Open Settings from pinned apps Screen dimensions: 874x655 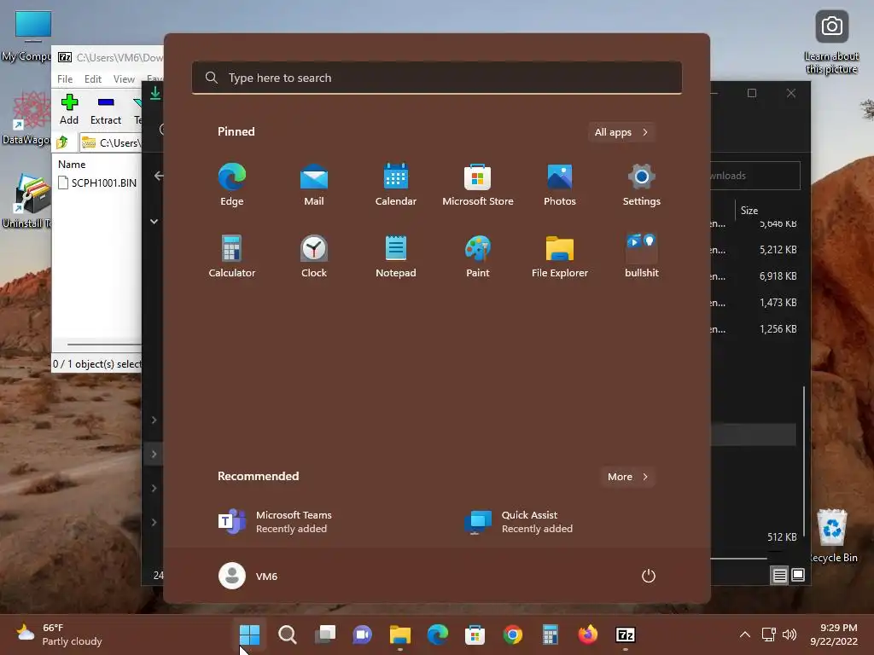[642, 184]
